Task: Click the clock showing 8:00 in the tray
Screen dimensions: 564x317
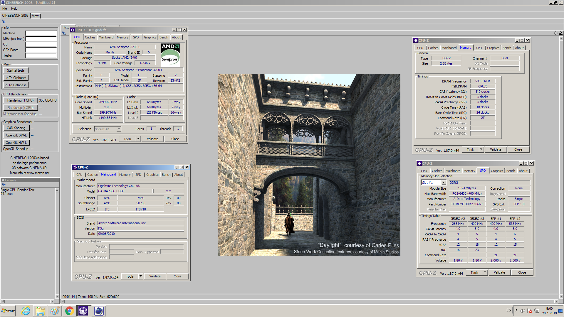Action: click(549, 309)
